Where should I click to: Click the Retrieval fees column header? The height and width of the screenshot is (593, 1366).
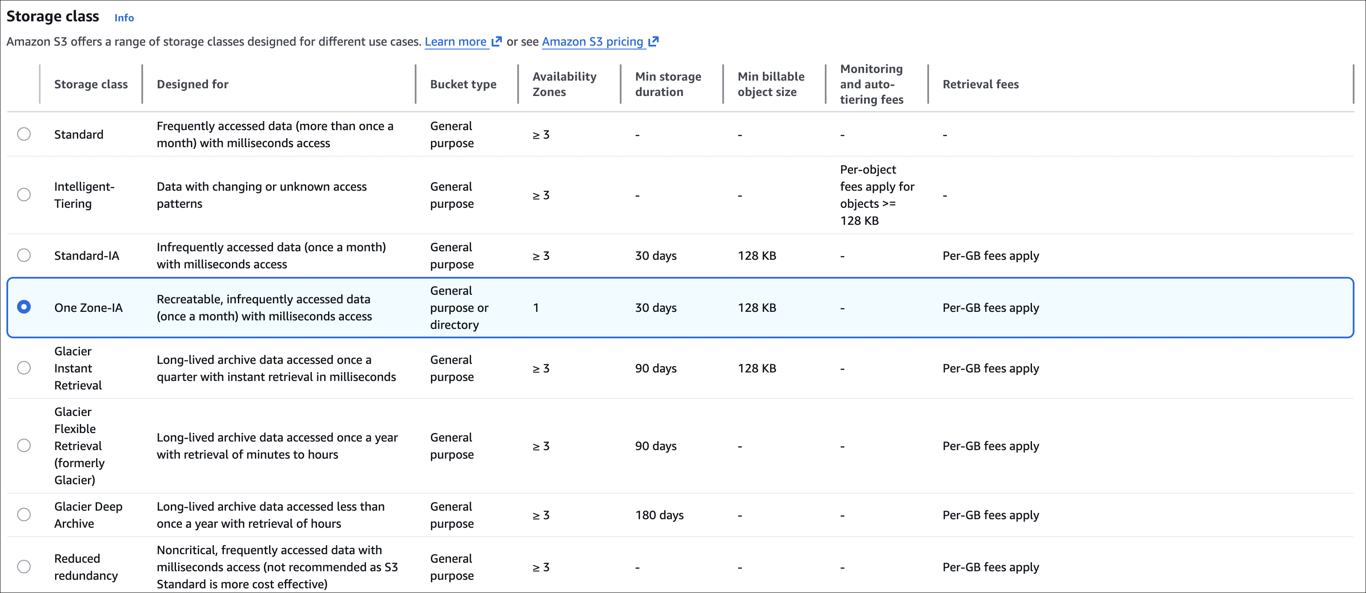[980, 84]
